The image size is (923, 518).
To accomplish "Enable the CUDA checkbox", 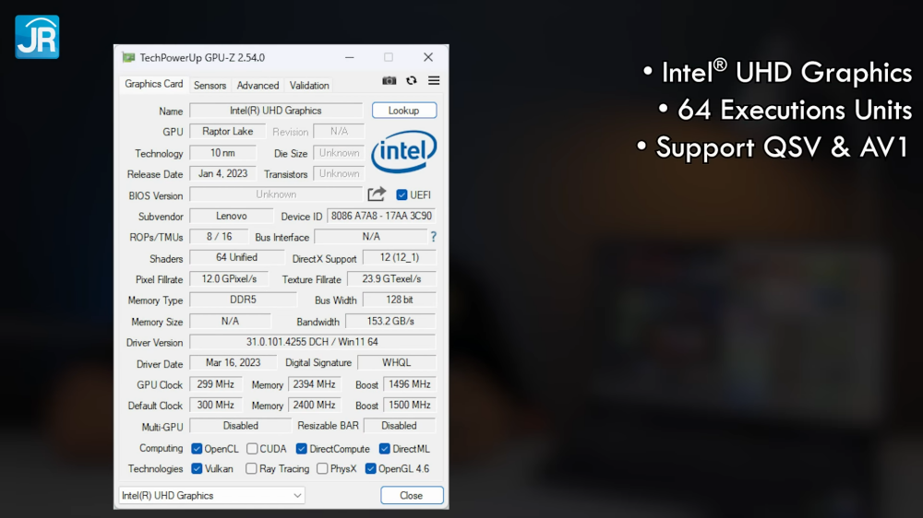I will point(252,449).
